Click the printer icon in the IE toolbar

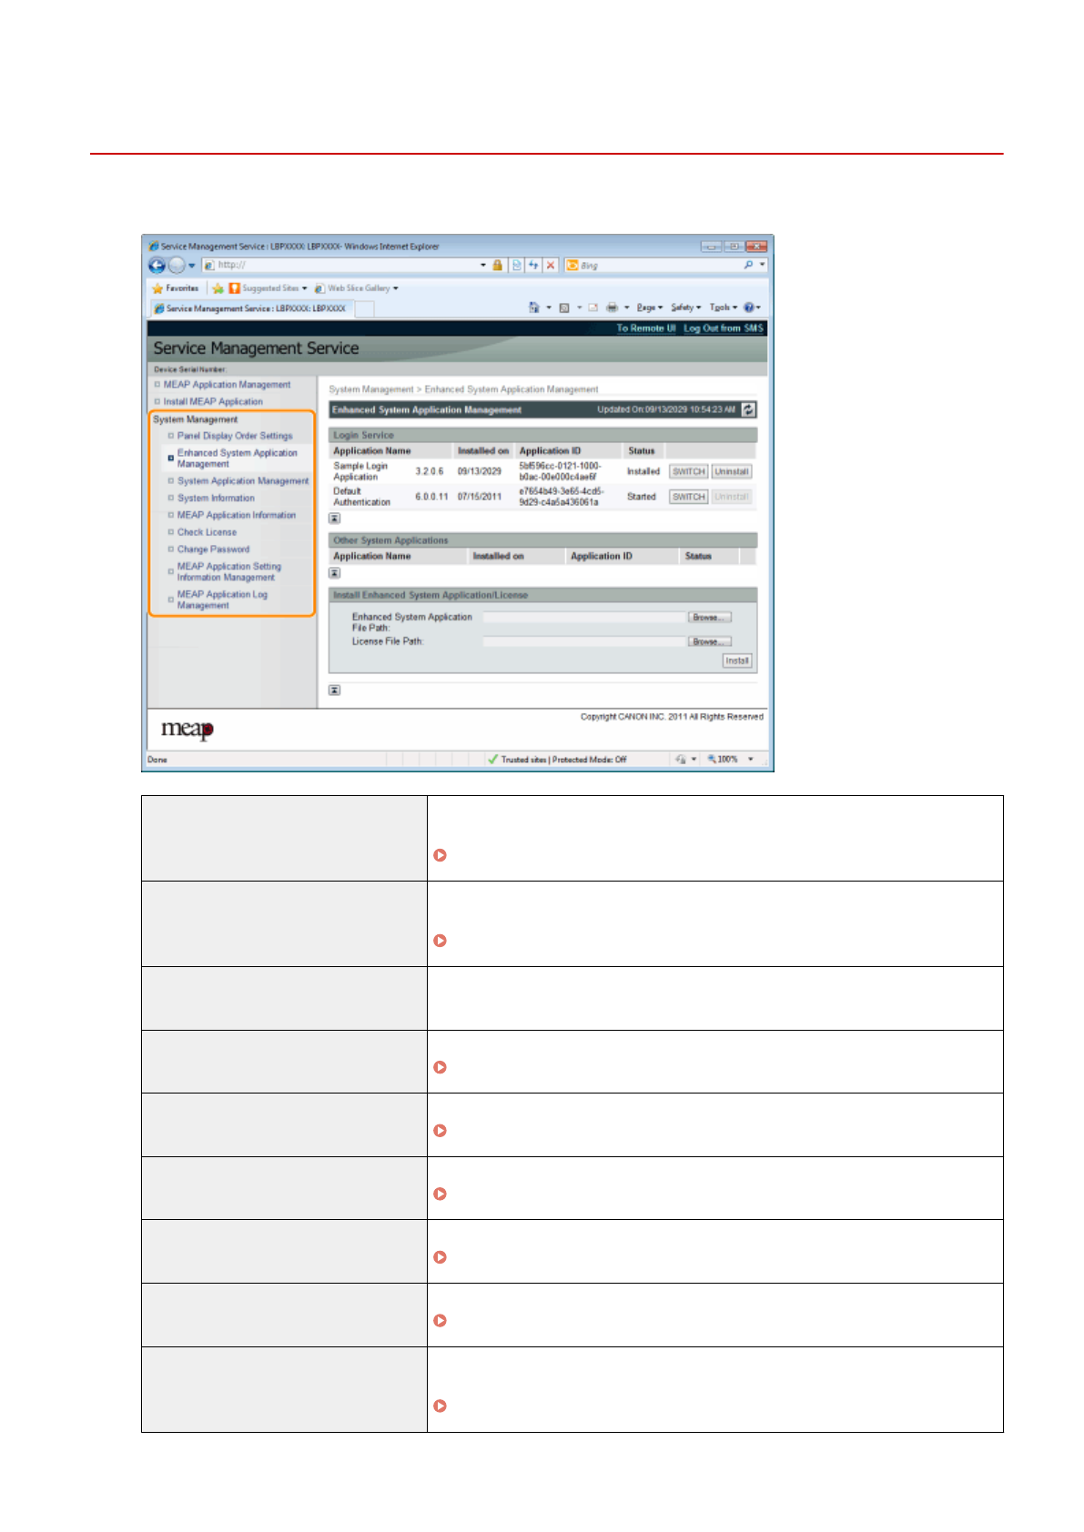(x=613, y=307)
